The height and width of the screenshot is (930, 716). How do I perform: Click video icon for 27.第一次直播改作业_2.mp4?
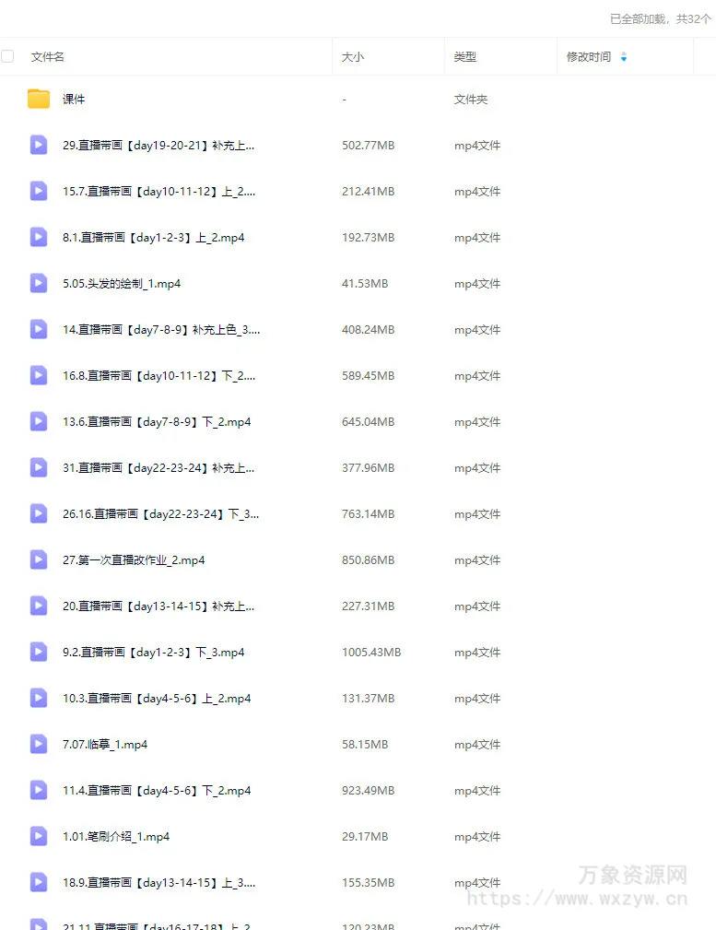point(39,559)
